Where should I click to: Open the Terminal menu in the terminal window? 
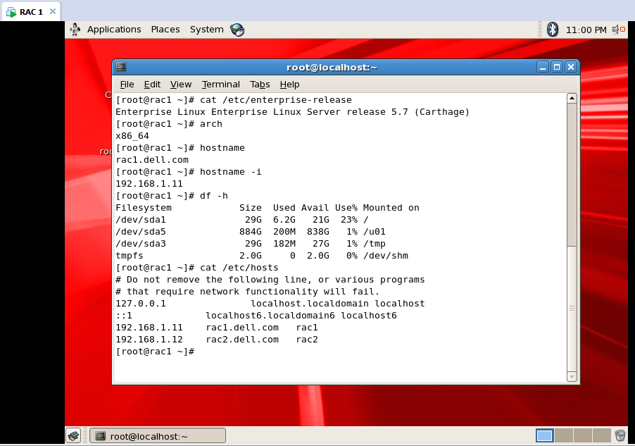pyautogui.click(x=220, y=84)
